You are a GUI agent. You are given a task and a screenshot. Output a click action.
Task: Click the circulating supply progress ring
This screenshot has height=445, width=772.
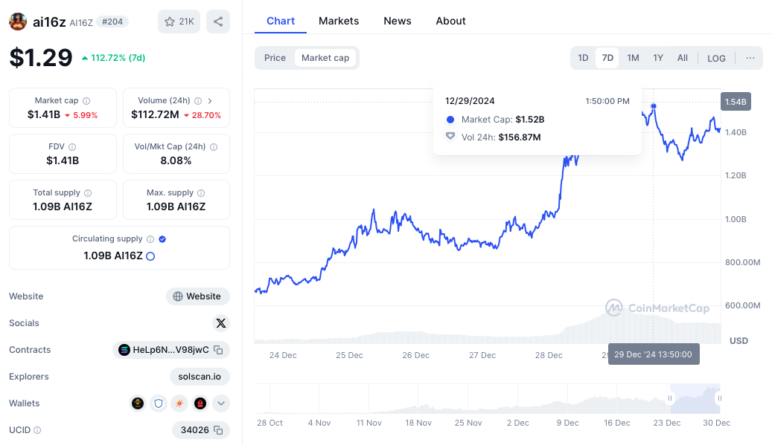[x=150, y=256]
